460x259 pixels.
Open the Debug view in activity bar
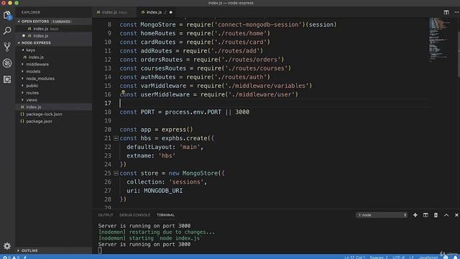click(7, 63)
